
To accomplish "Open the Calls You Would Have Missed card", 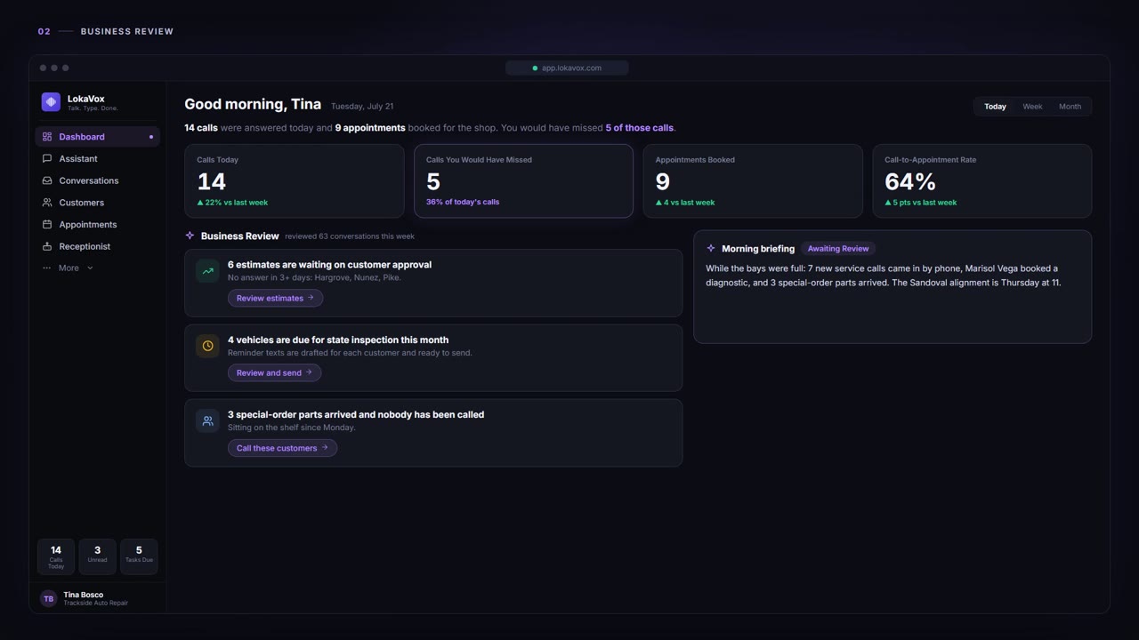I will [x=523, y=181].
